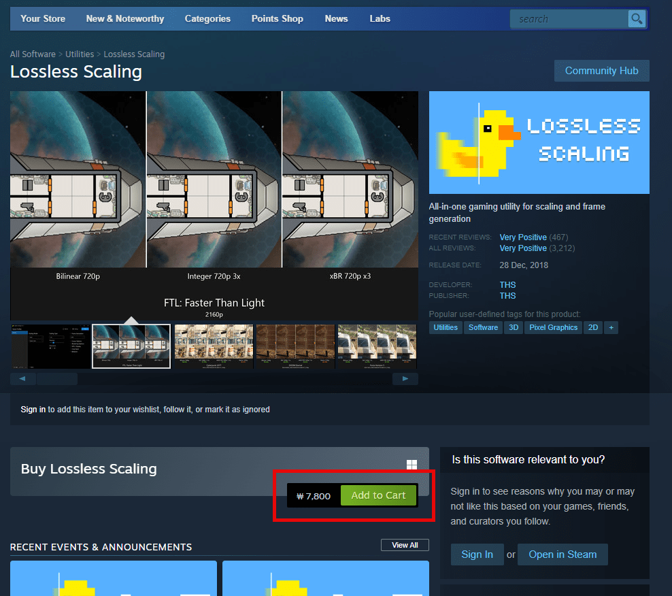Click the THS developer link
The image size is (672, 596).
point(507,284)
